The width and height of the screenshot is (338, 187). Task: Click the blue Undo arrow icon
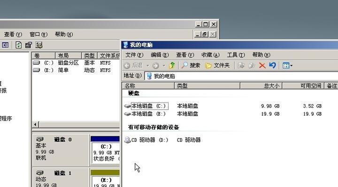272,65
